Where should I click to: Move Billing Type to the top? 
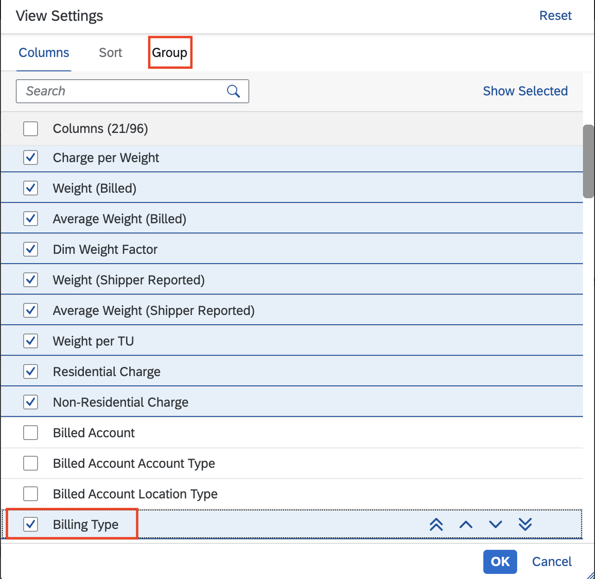436,524
